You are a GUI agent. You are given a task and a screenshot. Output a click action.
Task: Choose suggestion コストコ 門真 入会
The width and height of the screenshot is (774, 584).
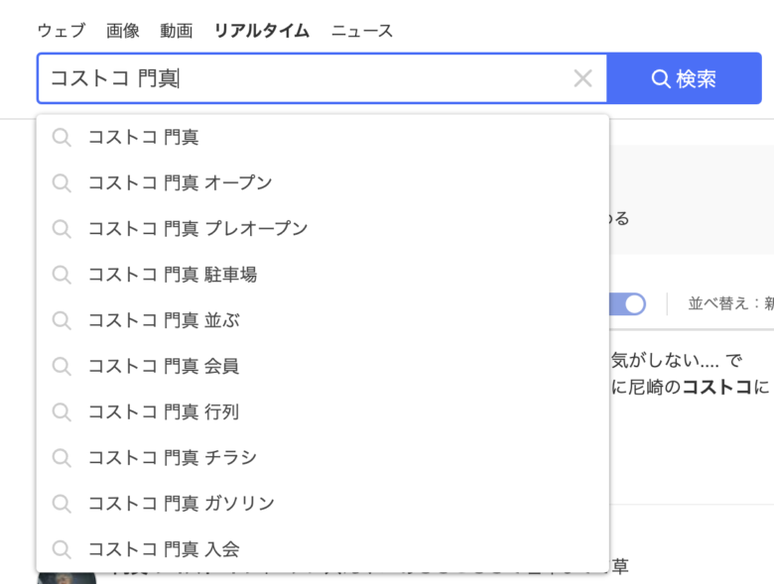click(322, 549)
